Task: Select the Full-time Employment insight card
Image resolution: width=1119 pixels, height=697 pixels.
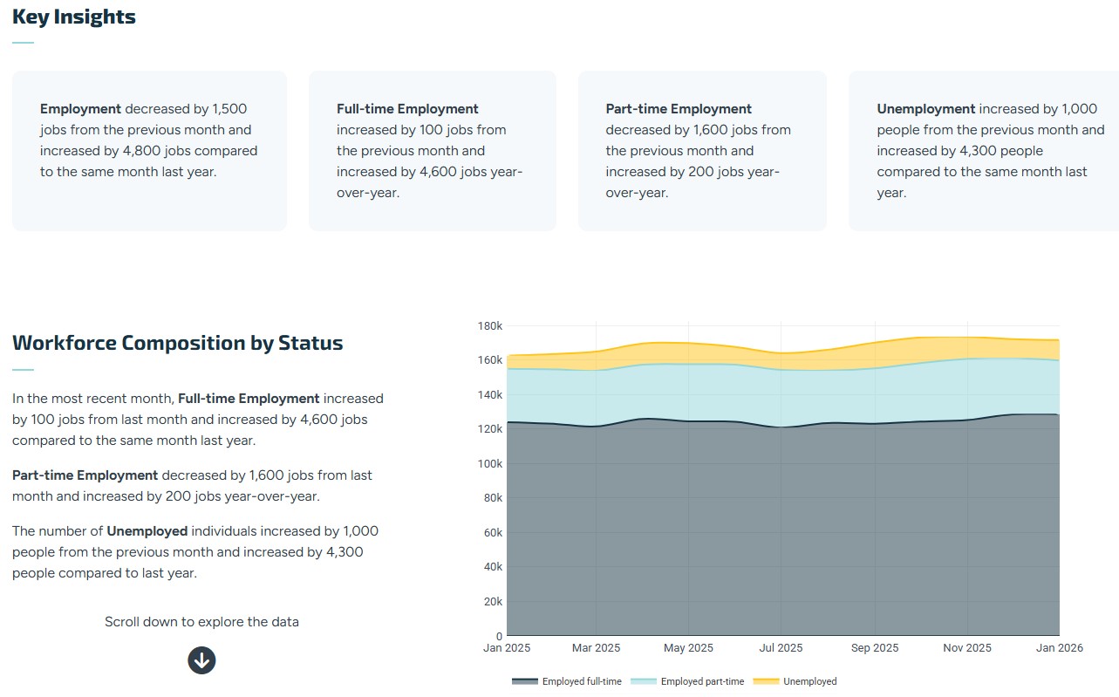Action: pos(432,149)
